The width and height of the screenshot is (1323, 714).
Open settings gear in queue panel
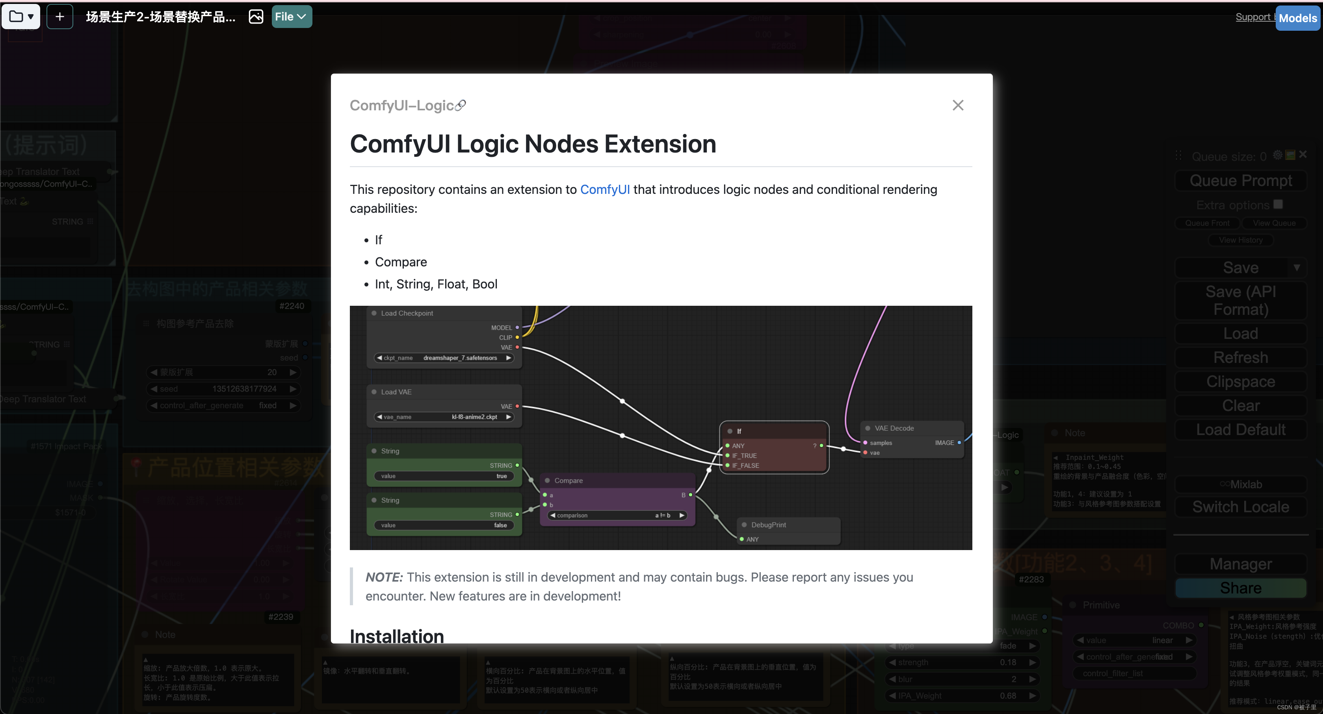pyautogui.click(x=1277, y=155)
